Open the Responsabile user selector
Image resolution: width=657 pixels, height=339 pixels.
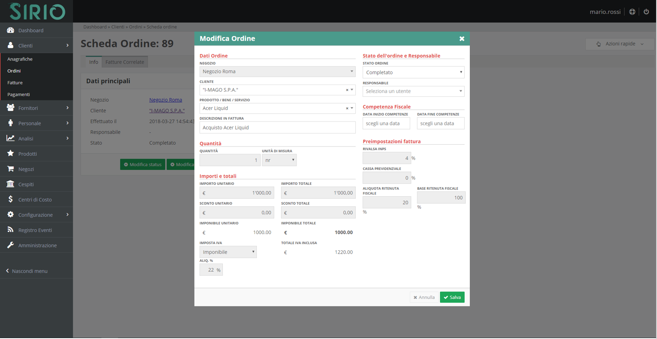coord(413,91)
